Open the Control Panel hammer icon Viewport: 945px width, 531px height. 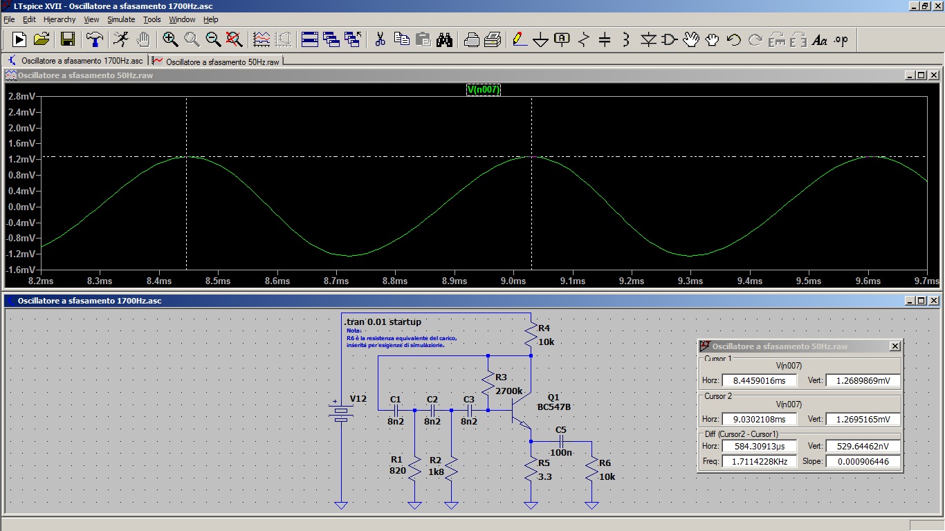point(95,39)
